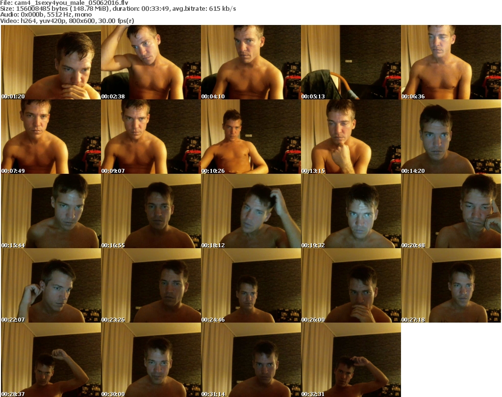Image resolution: width=502 pixels, height=397 pixels.
Task: Select the thumbnail timestamped 00:18:12
Action: [x=251, y=211]
